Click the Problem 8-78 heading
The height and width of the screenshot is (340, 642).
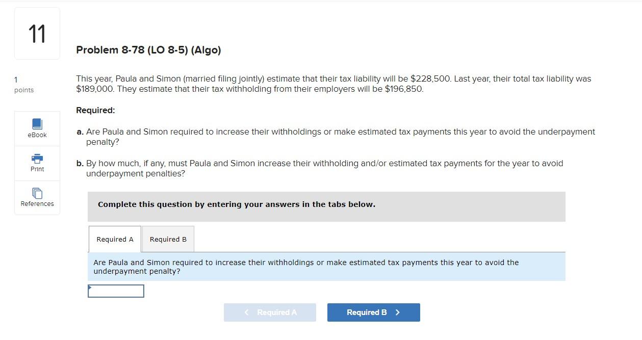148,50
